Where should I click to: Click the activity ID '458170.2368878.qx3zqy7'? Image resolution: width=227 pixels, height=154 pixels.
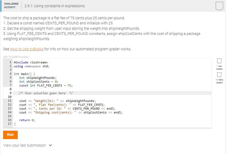pyautogui.click(x=16, y=57)
